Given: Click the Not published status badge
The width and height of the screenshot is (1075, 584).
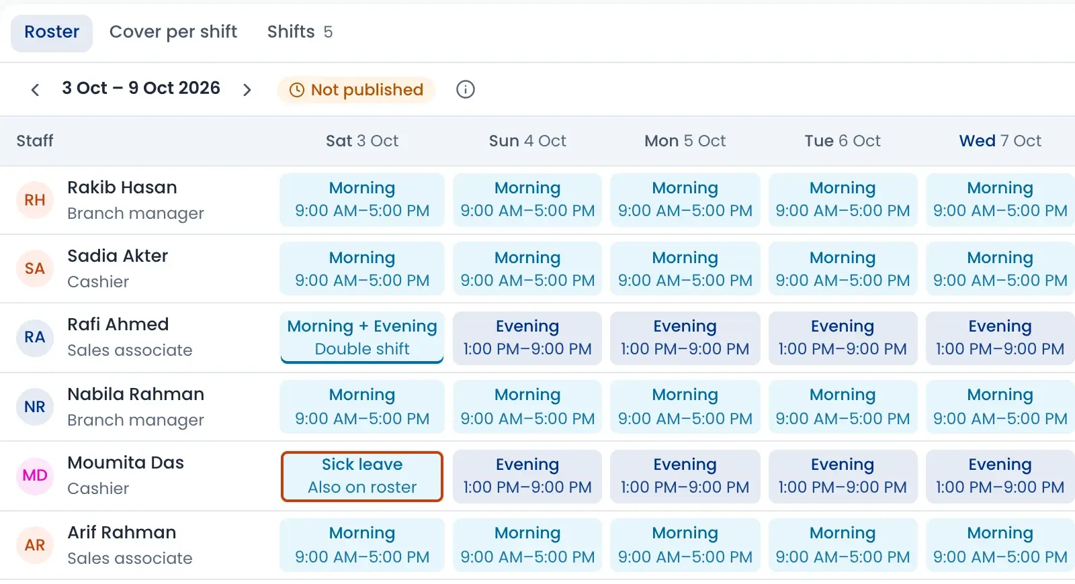Looking at the screenshot, I should pyautogui.click(x=356, y=90).
